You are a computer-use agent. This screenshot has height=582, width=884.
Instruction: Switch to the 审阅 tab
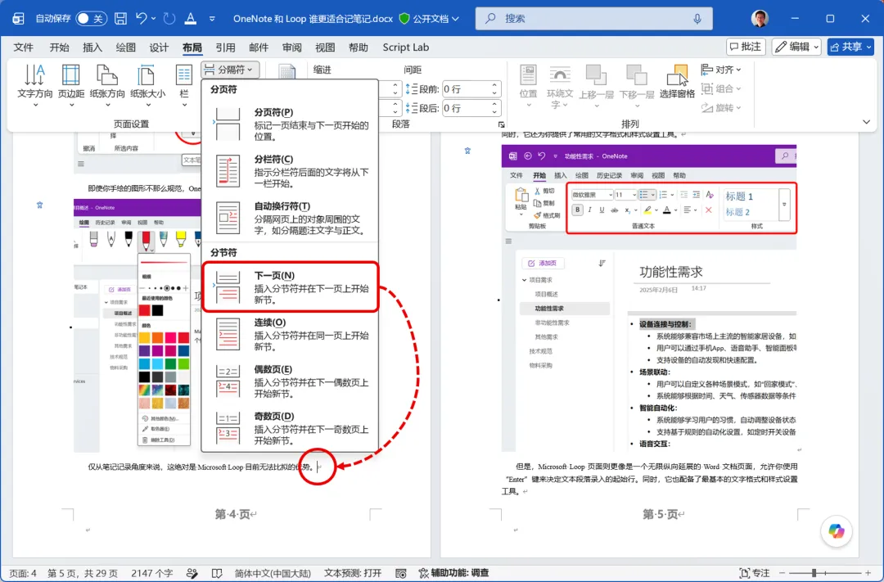click(292, 47)
